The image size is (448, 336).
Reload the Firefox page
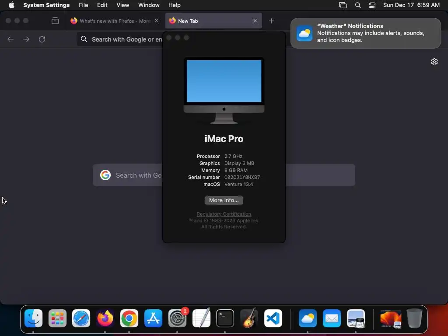42,39
